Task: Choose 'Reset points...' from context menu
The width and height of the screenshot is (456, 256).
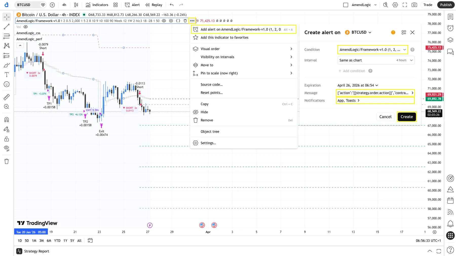Action: pos(244,93)
